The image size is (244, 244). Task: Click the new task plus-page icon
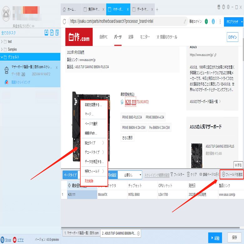(x=52, y=33)
